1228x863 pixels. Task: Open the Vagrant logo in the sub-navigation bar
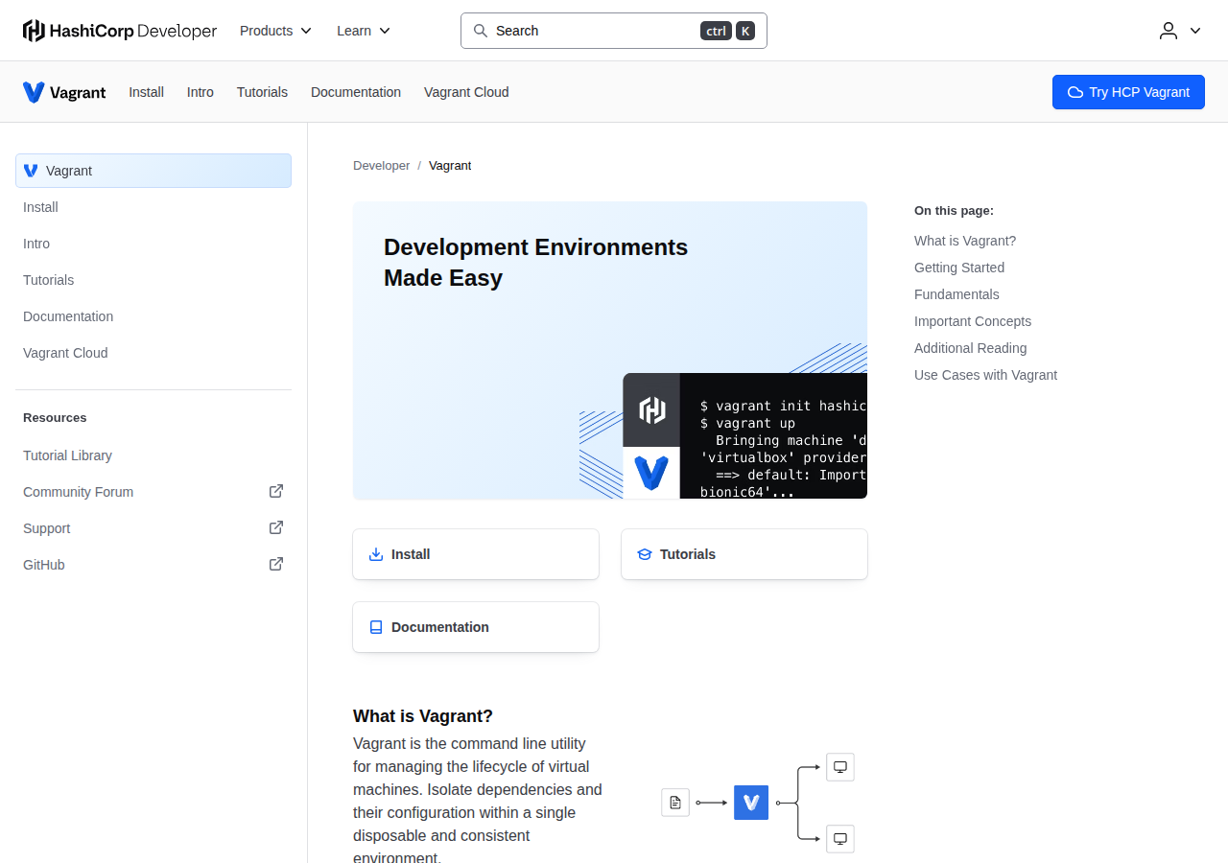point(64,92)
